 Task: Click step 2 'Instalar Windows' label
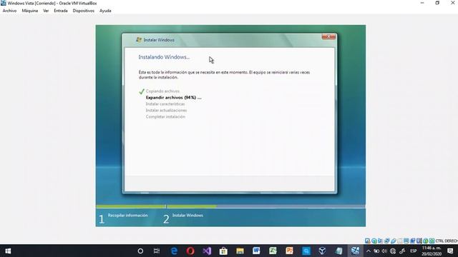point(187,216)
